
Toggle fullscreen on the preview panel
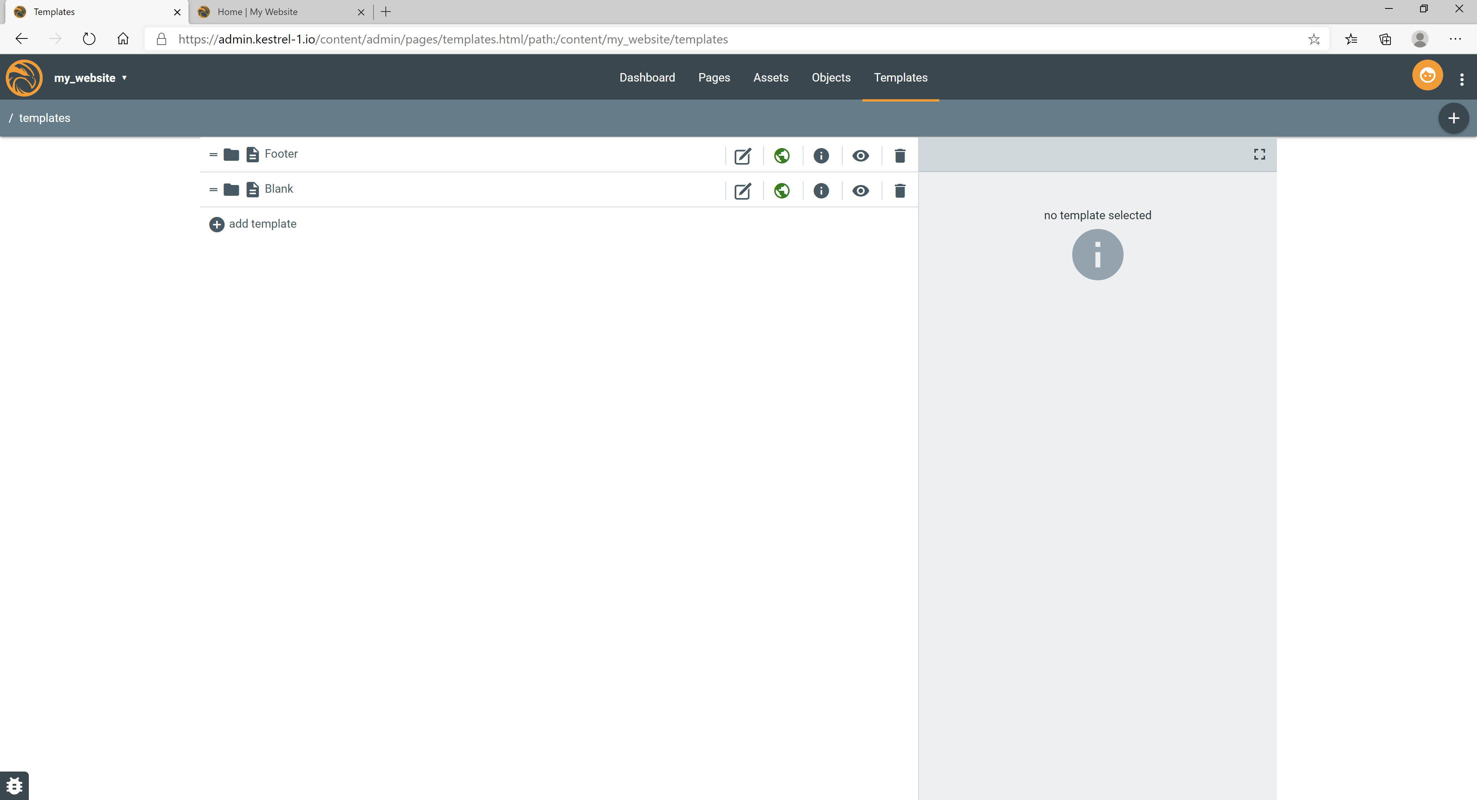coord(1259,154)
